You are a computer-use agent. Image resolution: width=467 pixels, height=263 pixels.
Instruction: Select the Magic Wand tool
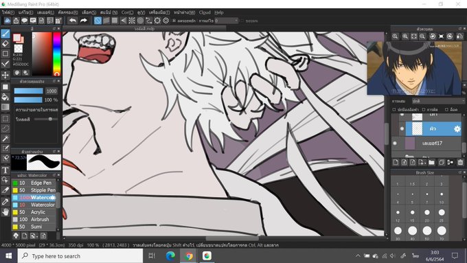[5, 139]
